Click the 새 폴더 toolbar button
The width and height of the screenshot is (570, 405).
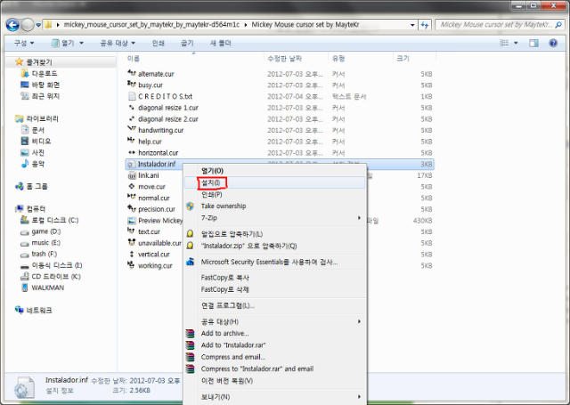point(219,43)
